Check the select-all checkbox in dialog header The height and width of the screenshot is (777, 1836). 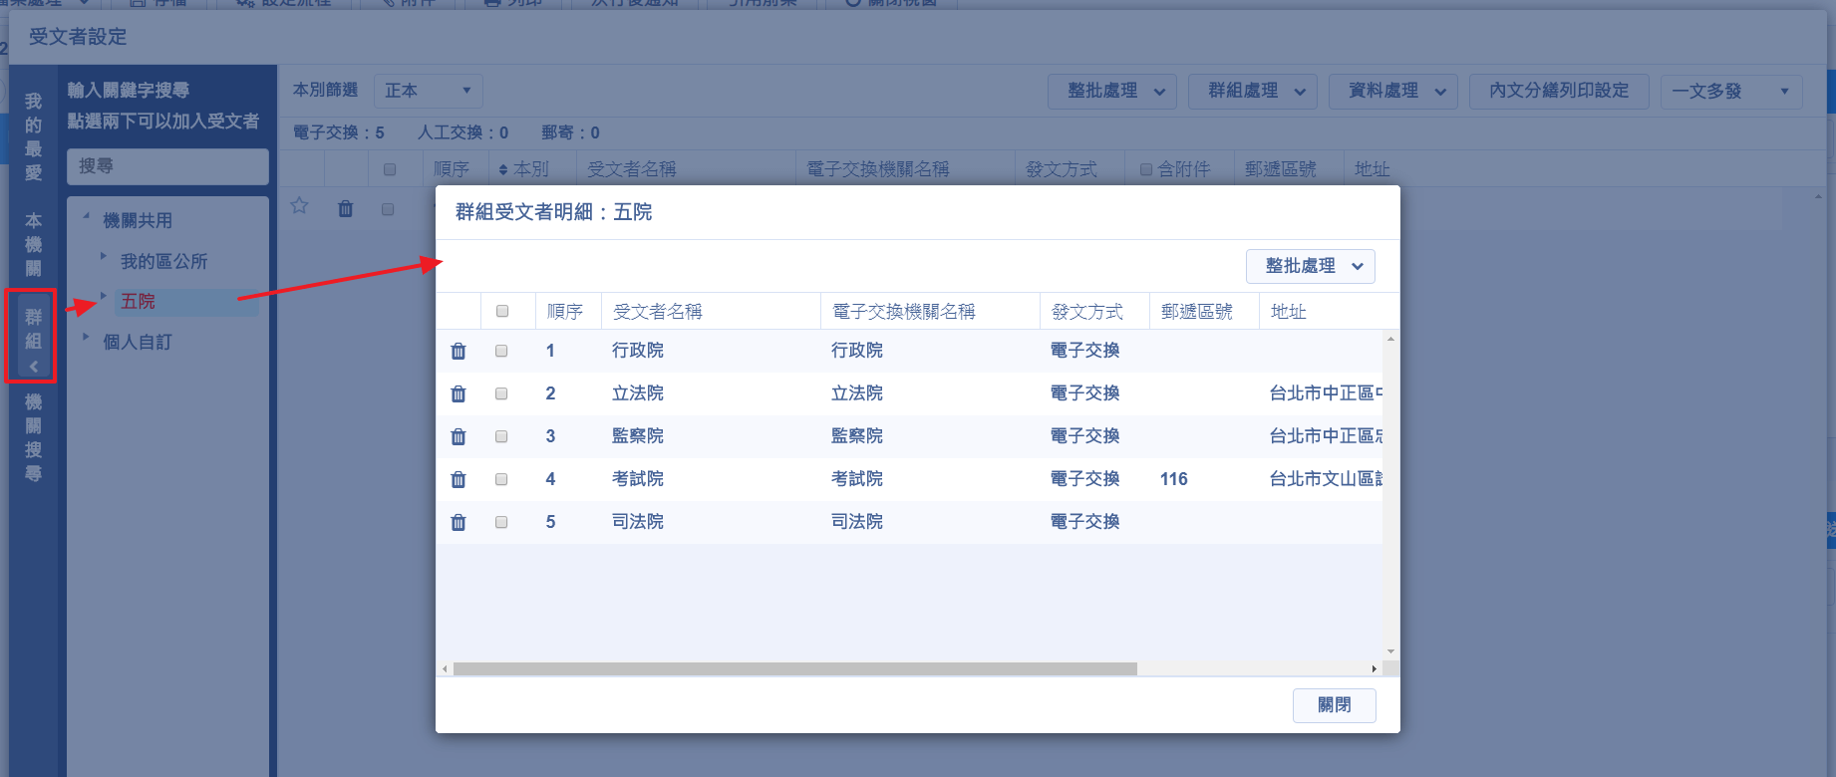click(x=502, y=311)
